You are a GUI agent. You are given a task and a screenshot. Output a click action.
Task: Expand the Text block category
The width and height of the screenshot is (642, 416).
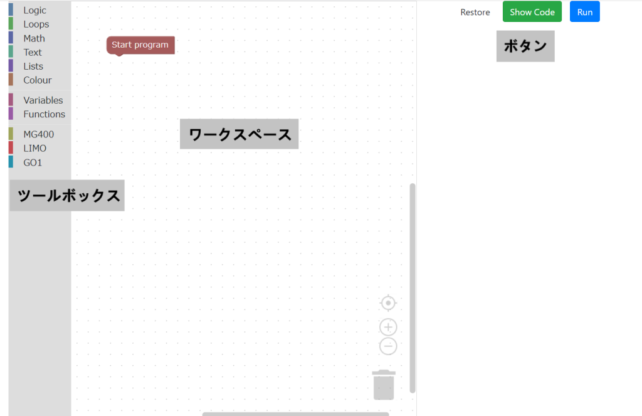pos(32,52)
